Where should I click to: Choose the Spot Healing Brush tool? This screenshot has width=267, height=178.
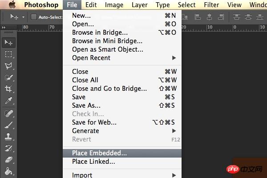(x=8, y=113)
